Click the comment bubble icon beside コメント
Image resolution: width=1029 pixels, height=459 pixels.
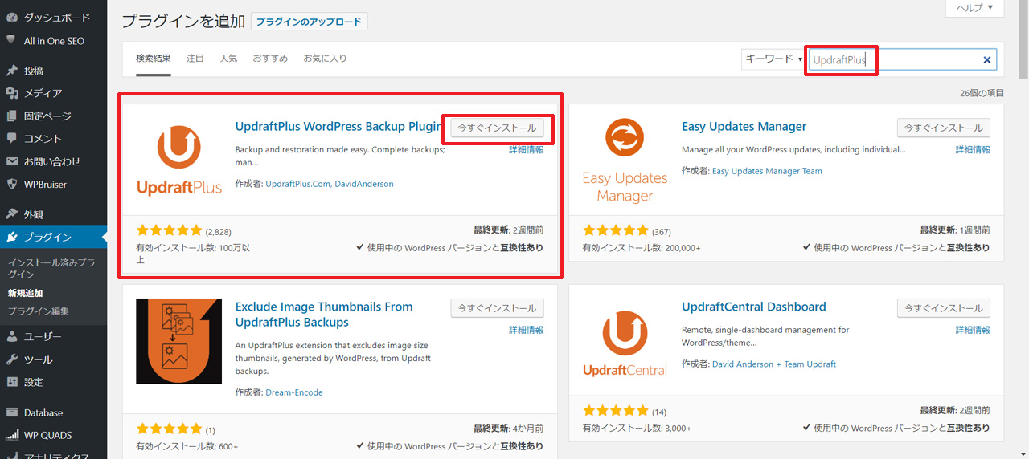click(x=12, y=139)
